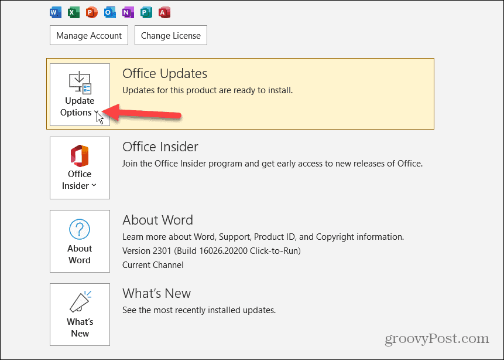Click the PowerPoint app icon
The width and height of the screenshot is (504, 360).
tap(91, 12)
